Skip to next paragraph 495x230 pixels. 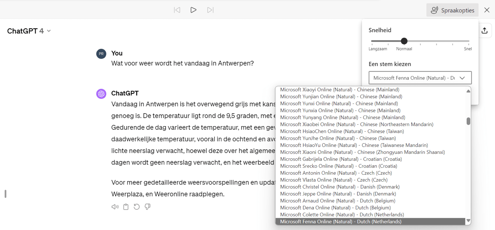(x=210, y=10)
